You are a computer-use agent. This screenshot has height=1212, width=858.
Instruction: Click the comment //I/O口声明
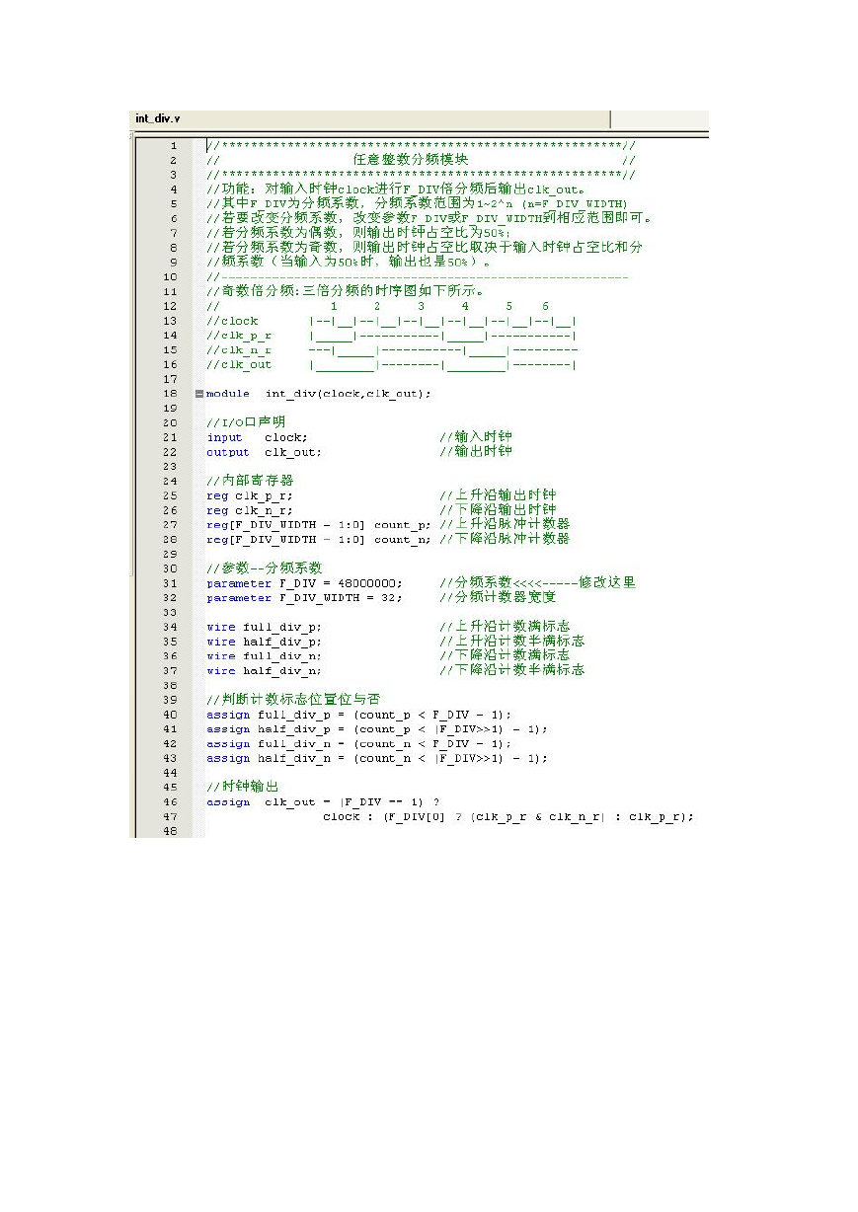coord(246,422)
